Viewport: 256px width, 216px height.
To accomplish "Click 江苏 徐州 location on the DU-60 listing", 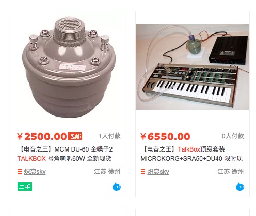I will 107,172.
